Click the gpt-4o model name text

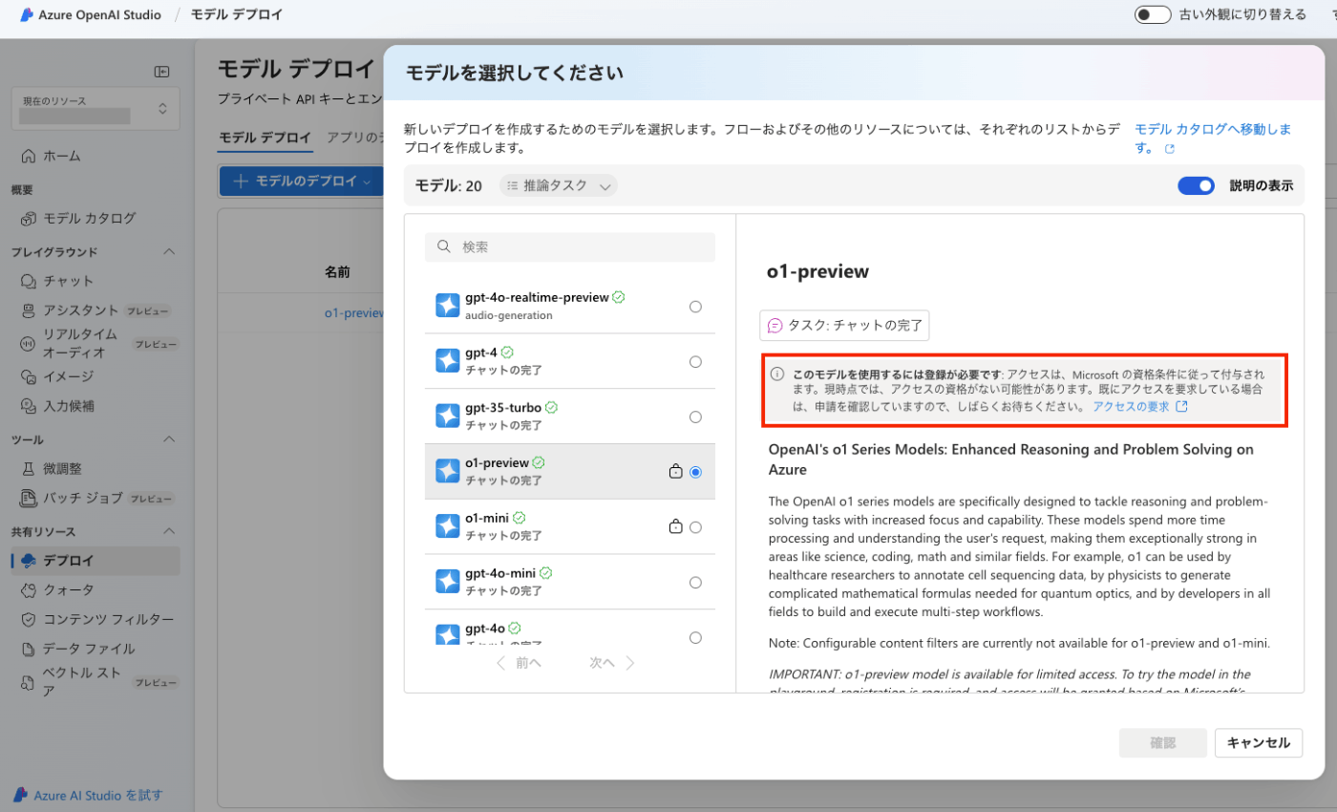(x=485, y=629)
